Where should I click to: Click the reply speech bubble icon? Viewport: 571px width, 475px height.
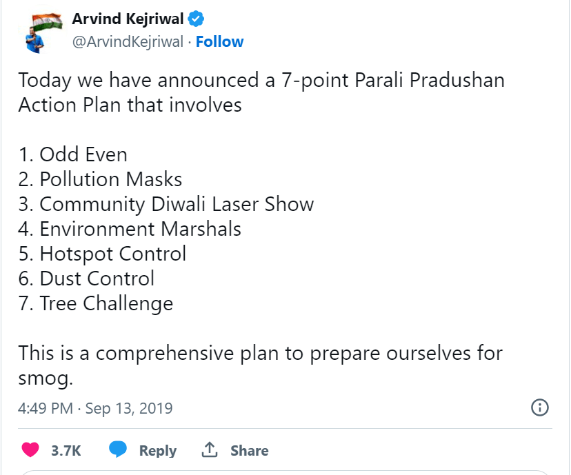pos(118,450)
